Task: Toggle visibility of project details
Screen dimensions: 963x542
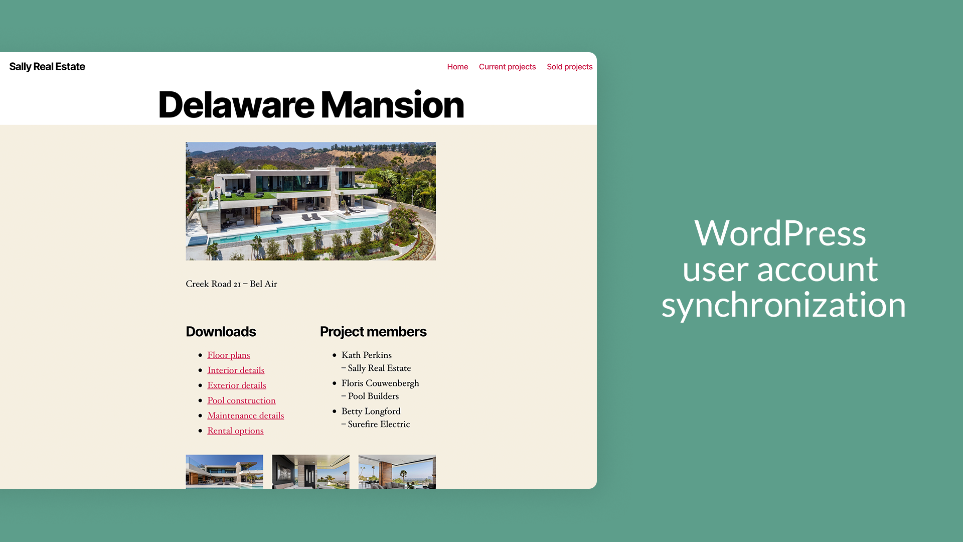Action: (373, 331)
